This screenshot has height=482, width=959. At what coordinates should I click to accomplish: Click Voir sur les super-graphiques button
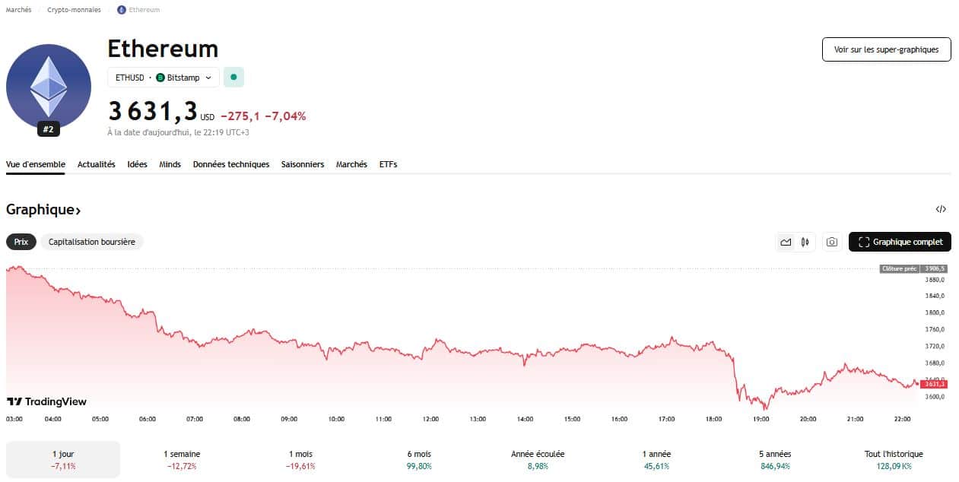886,49
